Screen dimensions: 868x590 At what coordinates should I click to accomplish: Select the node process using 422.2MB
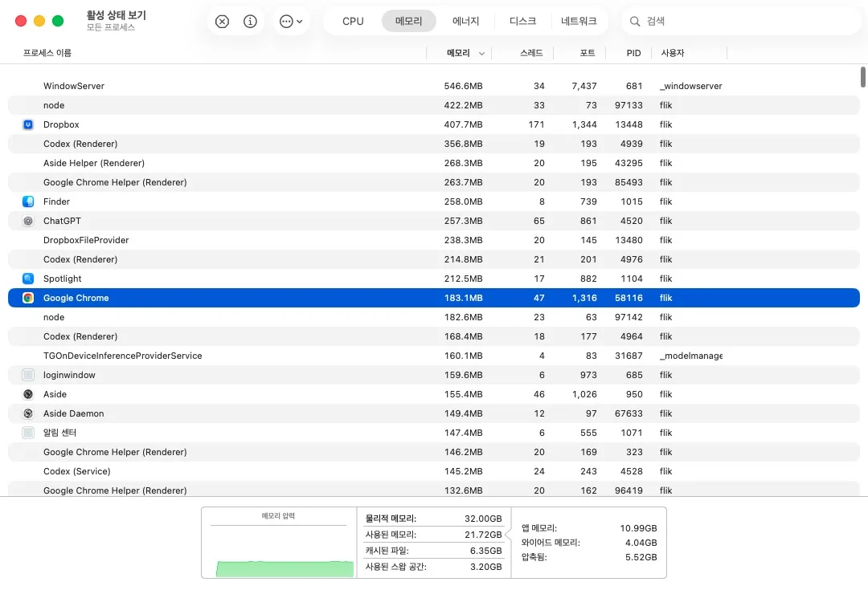coord(433,105)
